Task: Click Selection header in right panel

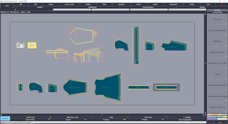Action: 217,10
